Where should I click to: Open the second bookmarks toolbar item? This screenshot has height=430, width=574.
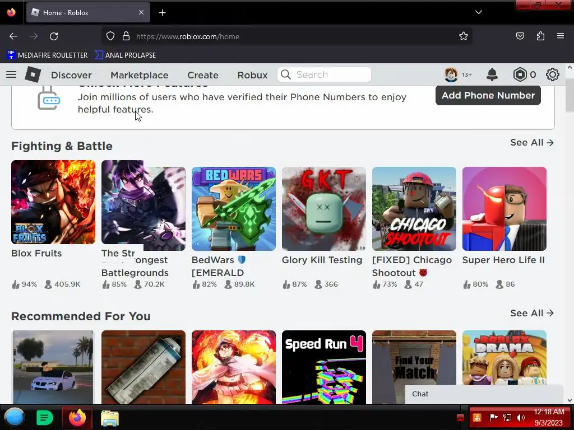coord(125,55)
